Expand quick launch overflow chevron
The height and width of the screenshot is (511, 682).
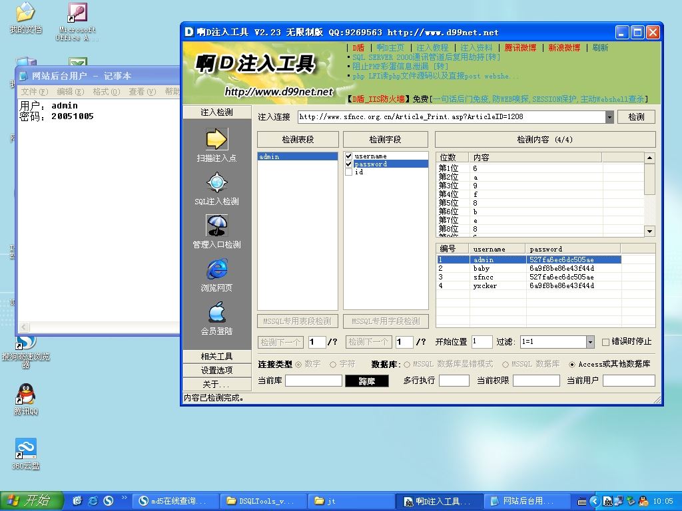(x=124, y=498)
